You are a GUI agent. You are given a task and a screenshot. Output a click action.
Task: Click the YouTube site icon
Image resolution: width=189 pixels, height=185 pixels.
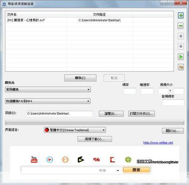coord(34,159)
